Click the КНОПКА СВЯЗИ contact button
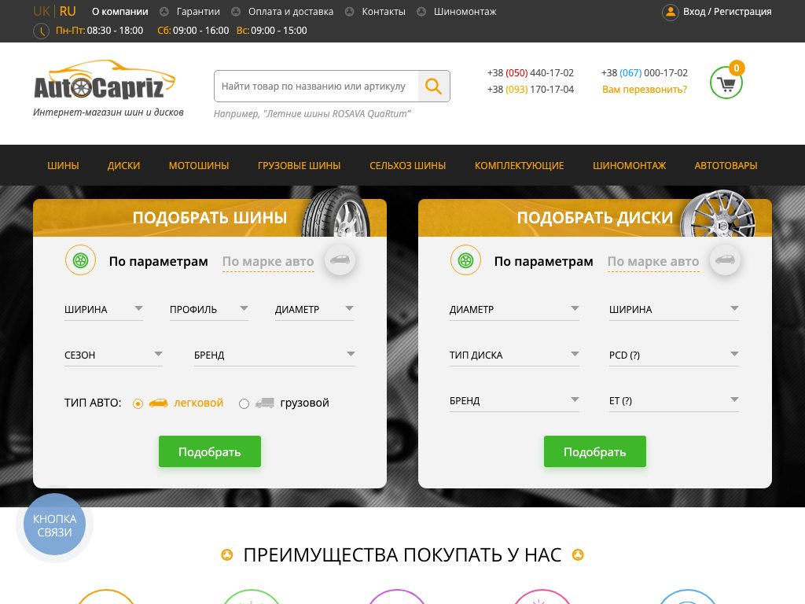The width and height of the screenshot is (805, 604). tap(54, 525)
